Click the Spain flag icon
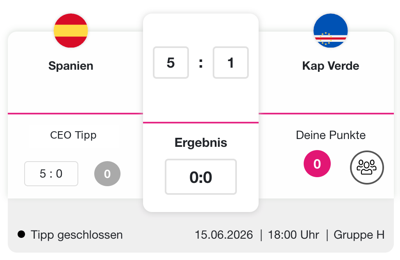Viewport: 400px width, 260px height. coord(70,31)
